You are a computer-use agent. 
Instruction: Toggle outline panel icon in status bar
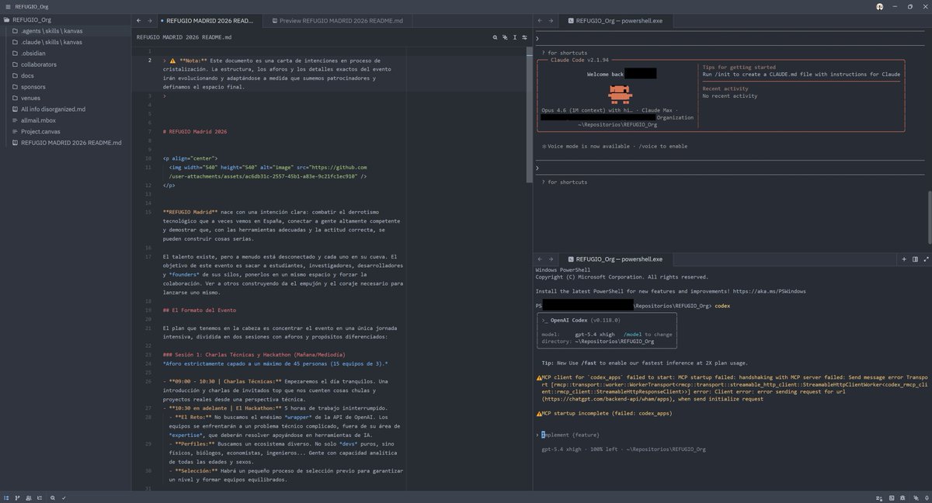pos(41,498)
